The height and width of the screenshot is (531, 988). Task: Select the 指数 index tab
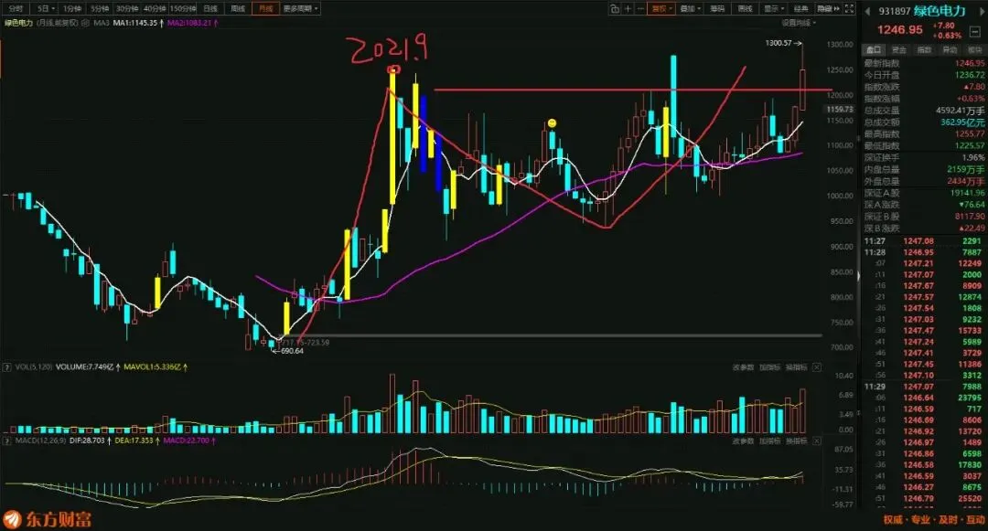[x=924, y=49]
